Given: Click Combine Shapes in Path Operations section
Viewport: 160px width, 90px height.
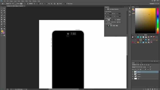Looking at the screenshot, I should [108, 25].
